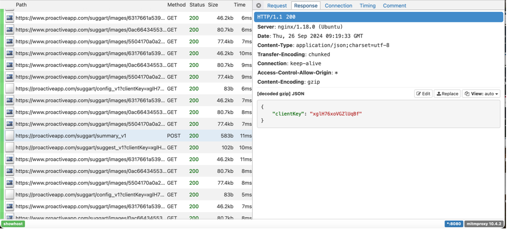
Task: Click the *:8080 port indicator
Action: [x=453, y=224]
